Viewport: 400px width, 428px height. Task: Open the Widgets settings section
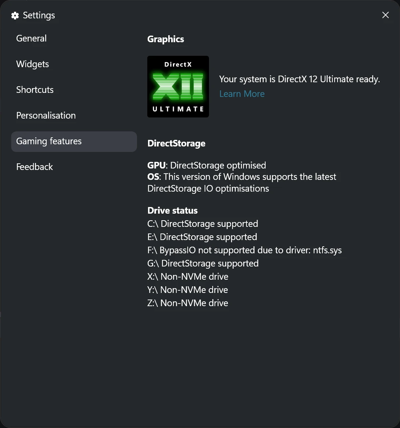[x=32, y=64]
